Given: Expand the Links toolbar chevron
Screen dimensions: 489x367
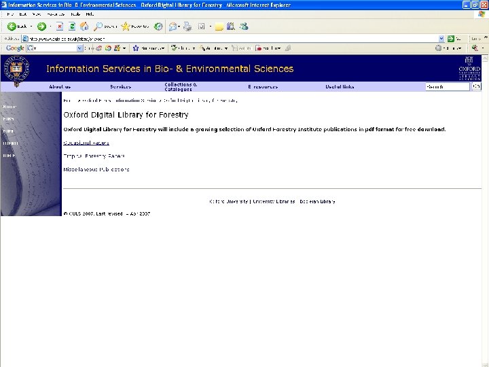Looking at the screenshot, I should tap(486, 37).
